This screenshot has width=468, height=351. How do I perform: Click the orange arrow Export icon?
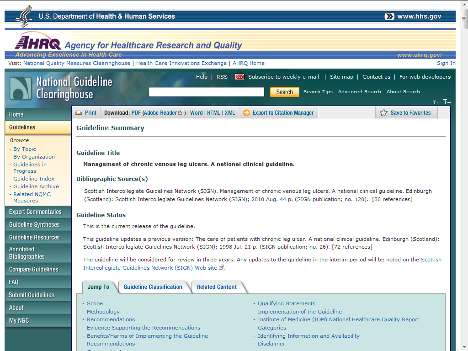(246, 113)
